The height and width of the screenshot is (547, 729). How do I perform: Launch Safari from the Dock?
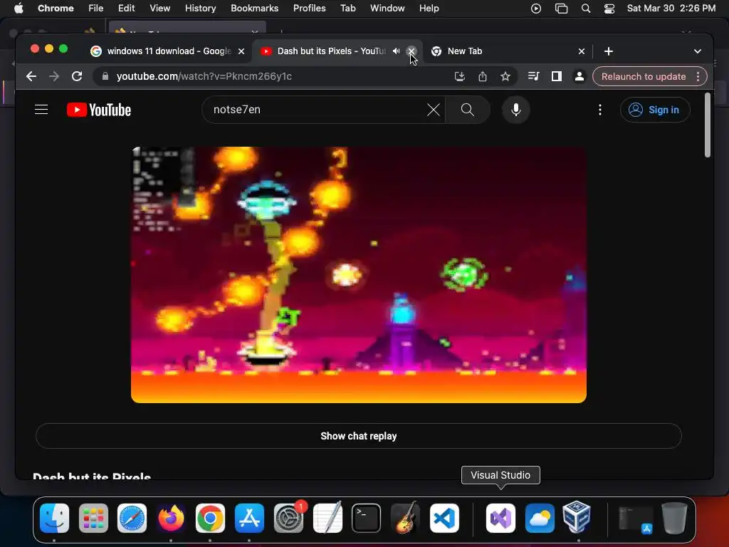pos(132,518)
